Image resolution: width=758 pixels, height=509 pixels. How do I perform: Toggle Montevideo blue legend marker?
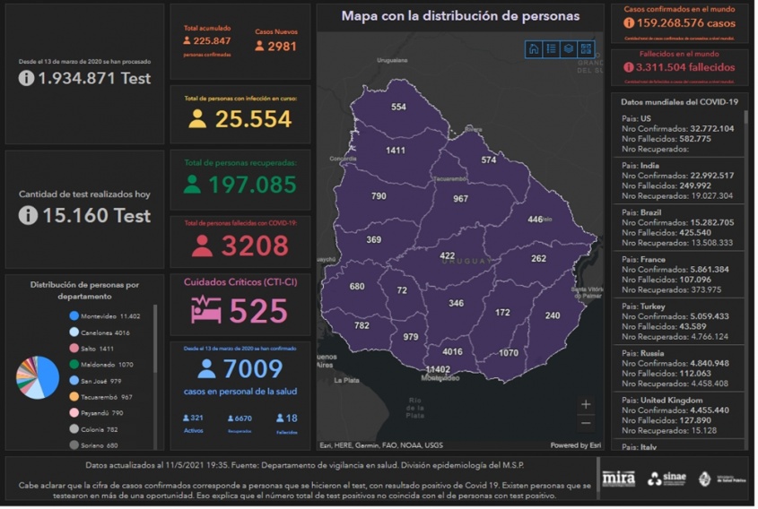tap(74, 316)
